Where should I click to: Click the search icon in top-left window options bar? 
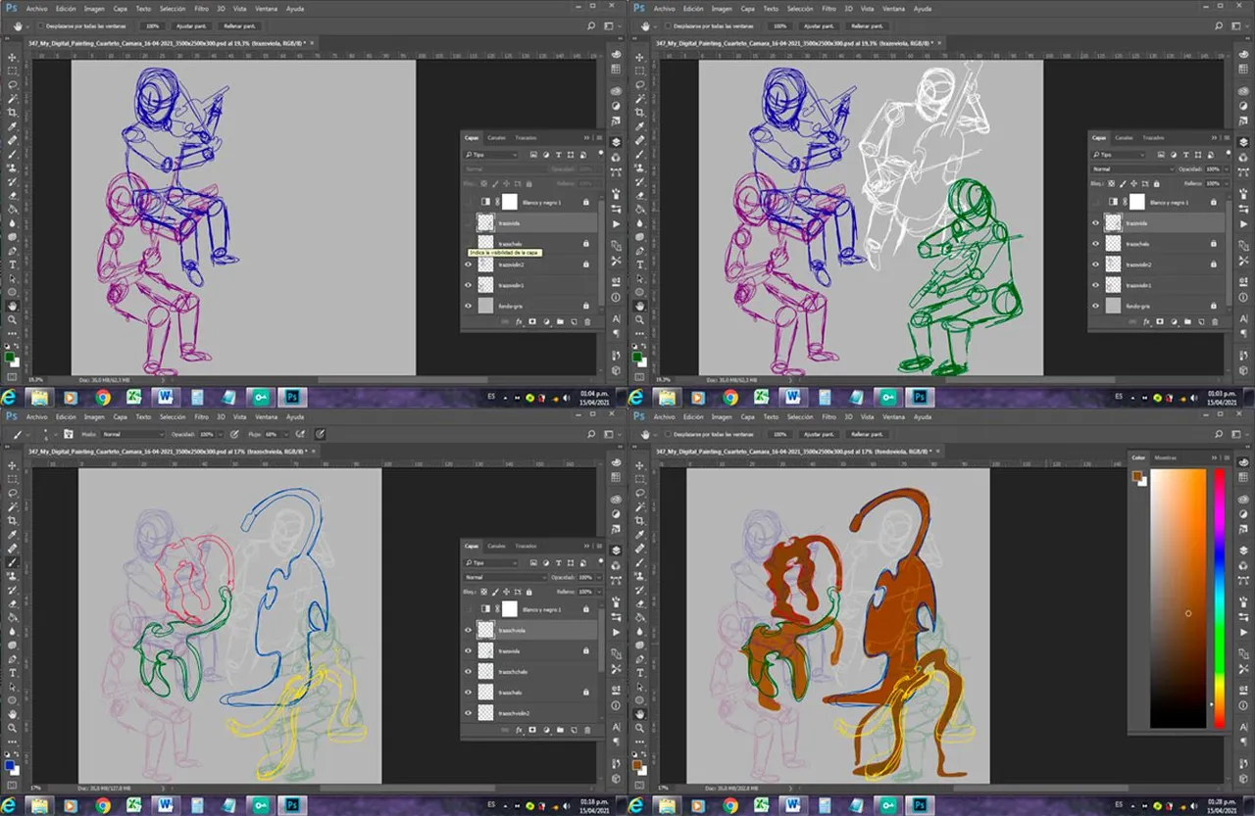click(x=593, y=25)
